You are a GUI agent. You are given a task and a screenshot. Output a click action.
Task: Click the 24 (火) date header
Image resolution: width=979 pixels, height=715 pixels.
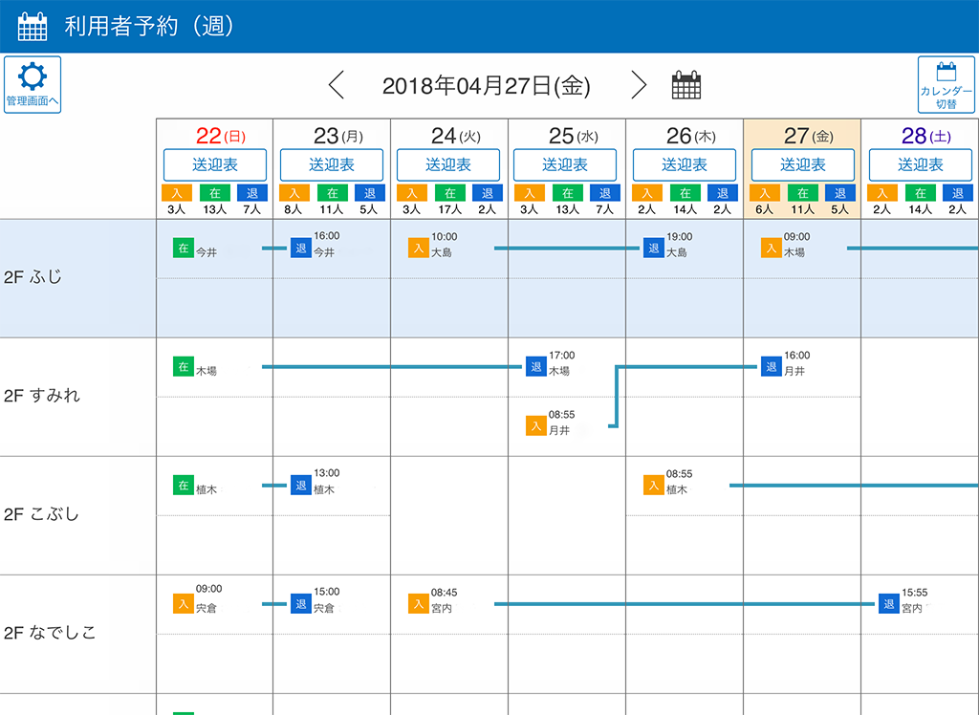[x=449, y=136]
